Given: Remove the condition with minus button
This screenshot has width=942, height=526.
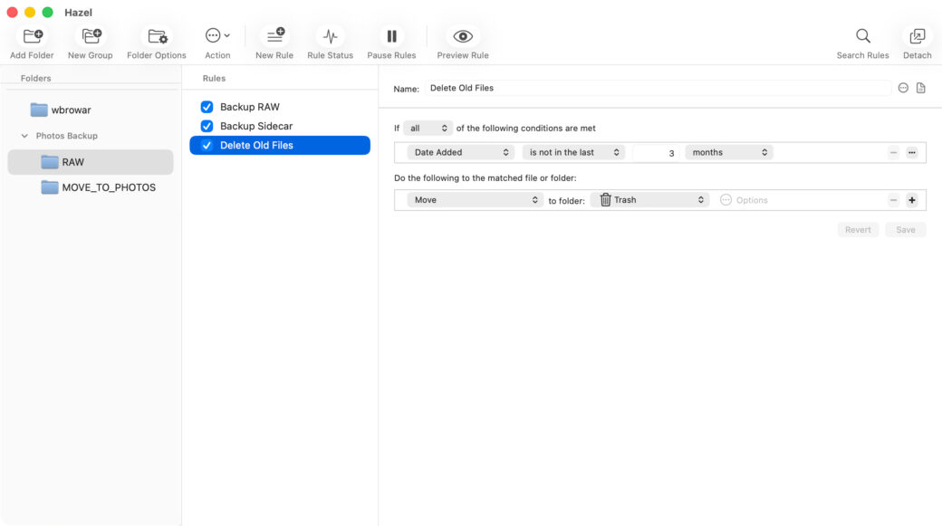Looking at the screenshot, I should [x=893, y=152].
